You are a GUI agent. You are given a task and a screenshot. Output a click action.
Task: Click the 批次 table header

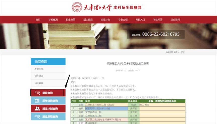click(106, 101)
